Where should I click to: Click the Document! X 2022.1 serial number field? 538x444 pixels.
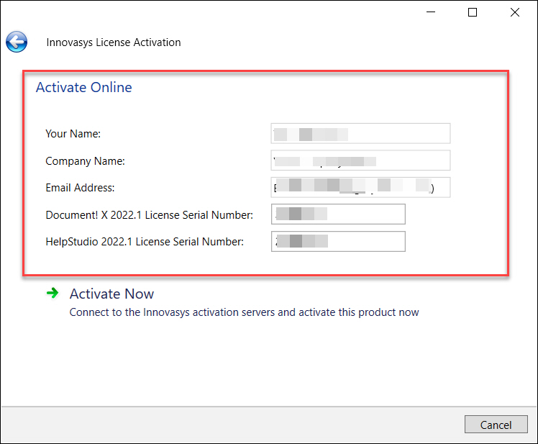338,214
